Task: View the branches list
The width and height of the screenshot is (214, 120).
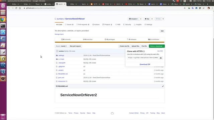Action: tap(88, 39)
